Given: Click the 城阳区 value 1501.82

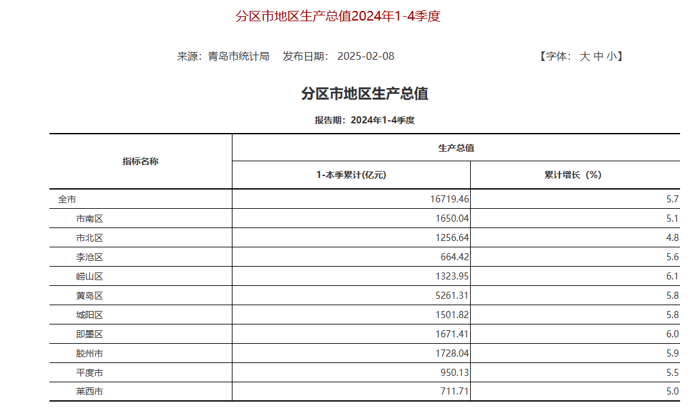Looking at the screenshot, I should pos(452,315).
